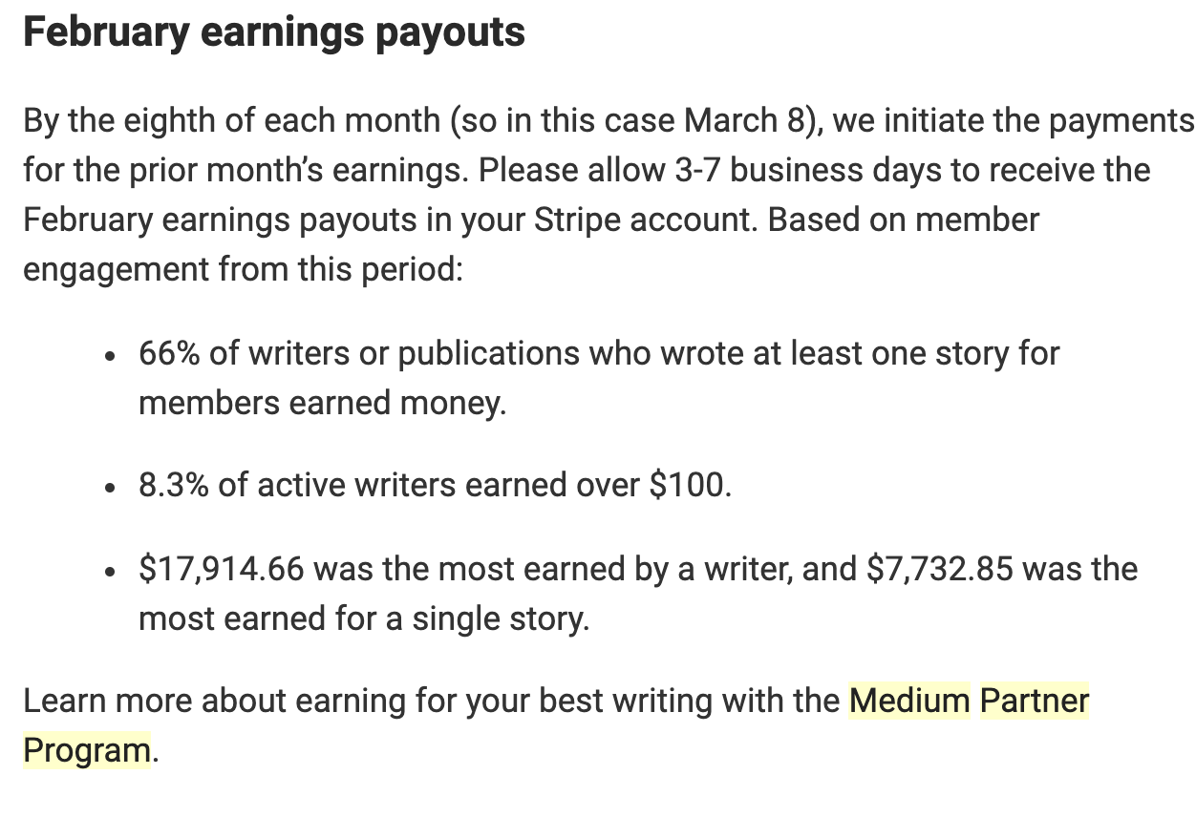Image resolution: width=1196 pixels, height=817 pixels.
Task: Click the highlighted "Partner" link word
Action: point(1035,701)
